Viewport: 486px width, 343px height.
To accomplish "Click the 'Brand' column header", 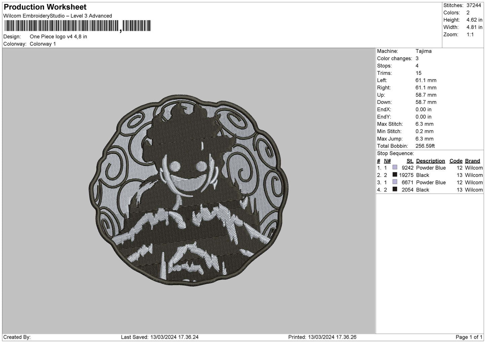I will (x=473, y=161).
